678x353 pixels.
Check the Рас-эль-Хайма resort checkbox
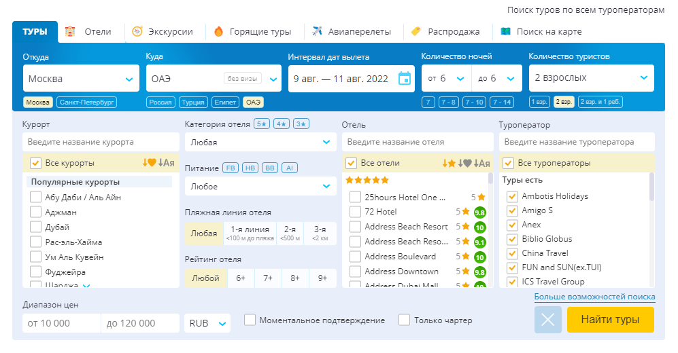[35, 242]
